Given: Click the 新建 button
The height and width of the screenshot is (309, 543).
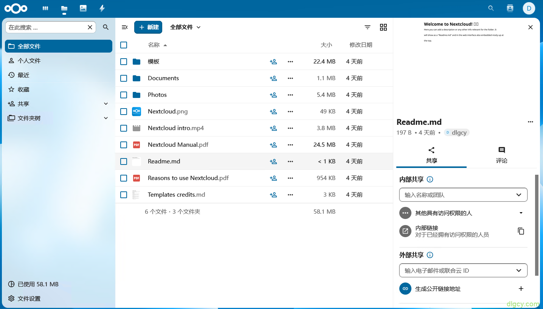Looking at the screenshot, I should [148, 27].
